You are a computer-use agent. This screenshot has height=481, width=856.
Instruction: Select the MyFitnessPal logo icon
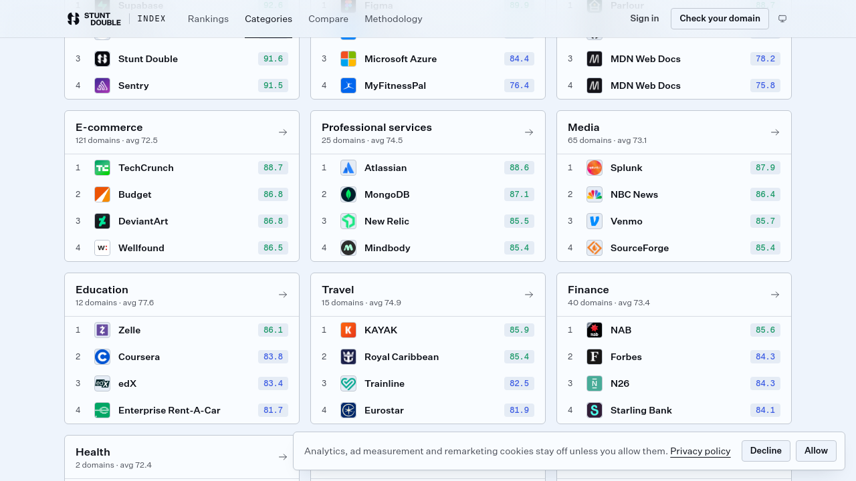[x=348, y=86]
